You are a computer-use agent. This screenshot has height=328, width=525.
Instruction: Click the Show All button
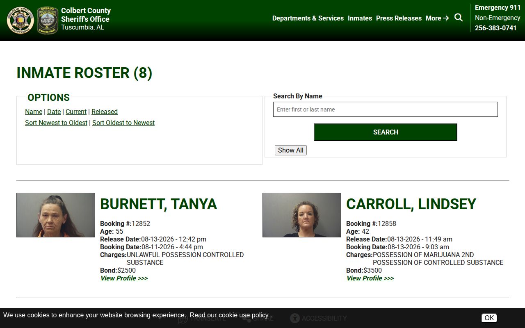tap(291, 150)
